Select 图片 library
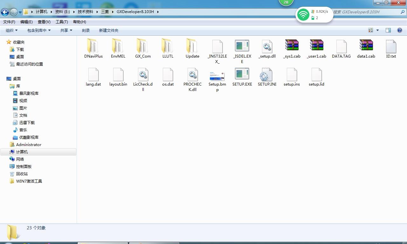 [23, 108]
